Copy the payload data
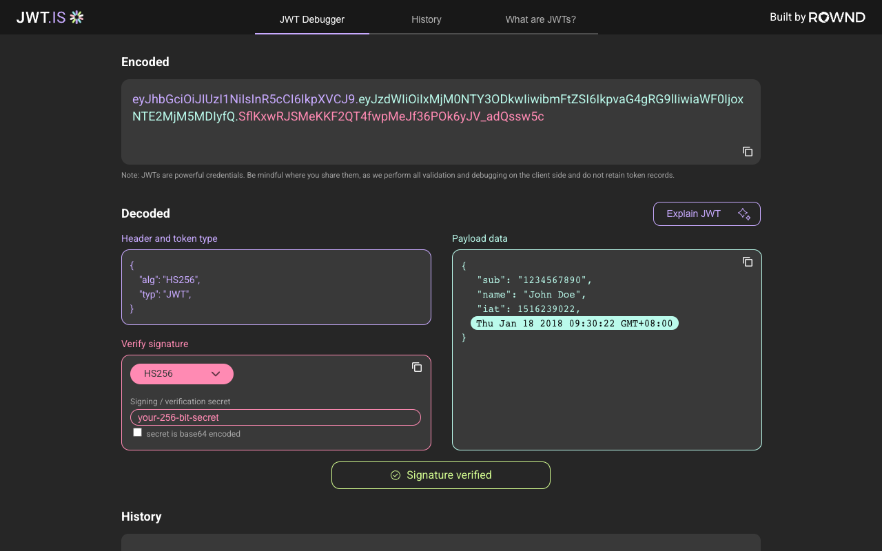 pyautogui.click(x=747, y=262)
